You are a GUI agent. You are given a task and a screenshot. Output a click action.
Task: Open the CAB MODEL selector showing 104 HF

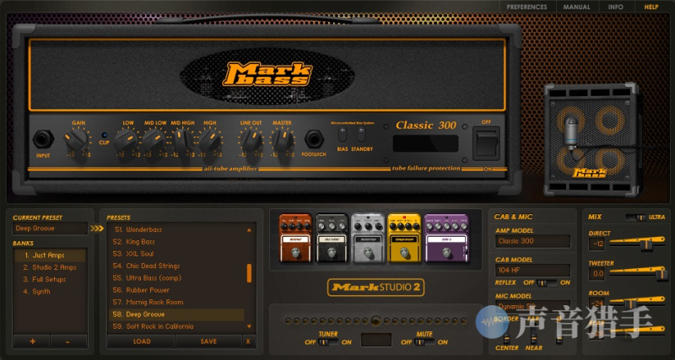[532, 271]
